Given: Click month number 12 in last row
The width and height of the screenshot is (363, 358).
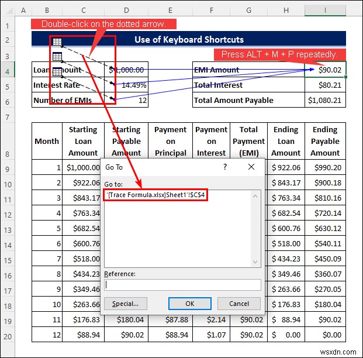Looking at the screenshot, I should tap(47, 335).
